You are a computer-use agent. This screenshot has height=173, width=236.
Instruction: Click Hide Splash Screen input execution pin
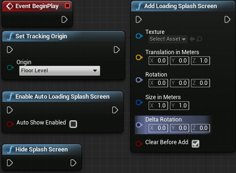(x=10, y=163)
